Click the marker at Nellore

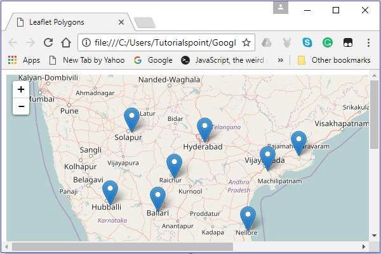tap(248, 217)
